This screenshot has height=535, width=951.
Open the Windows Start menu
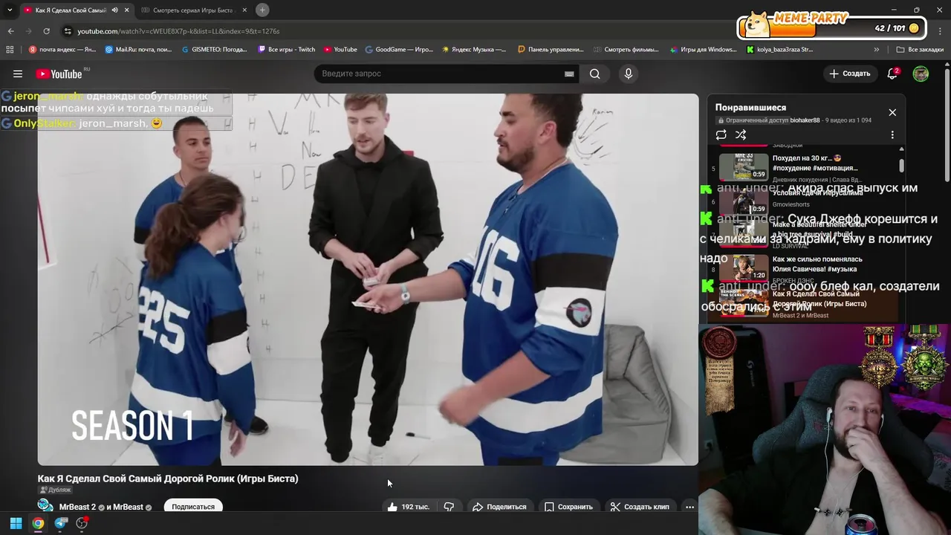[x=16, y=523]
